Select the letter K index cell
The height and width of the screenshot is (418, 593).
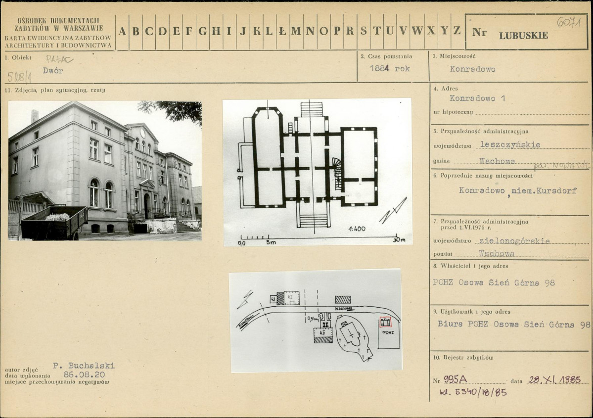[x=257, y=32]
